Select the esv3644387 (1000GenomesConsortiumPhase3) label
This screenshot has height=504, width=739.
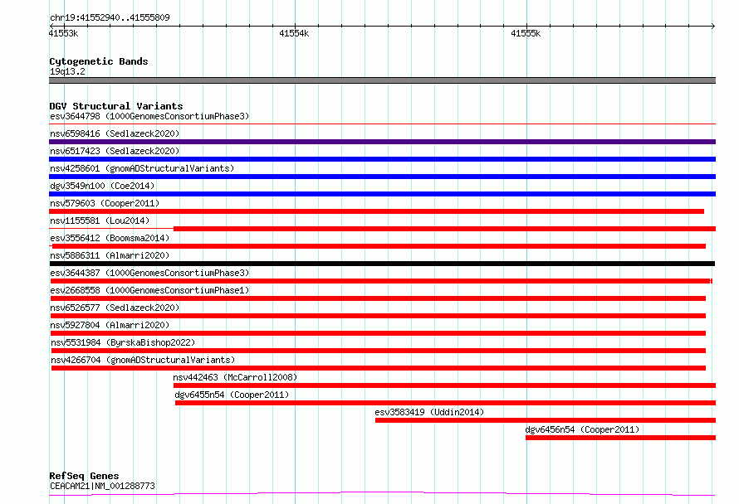click(x=149, y=273)
